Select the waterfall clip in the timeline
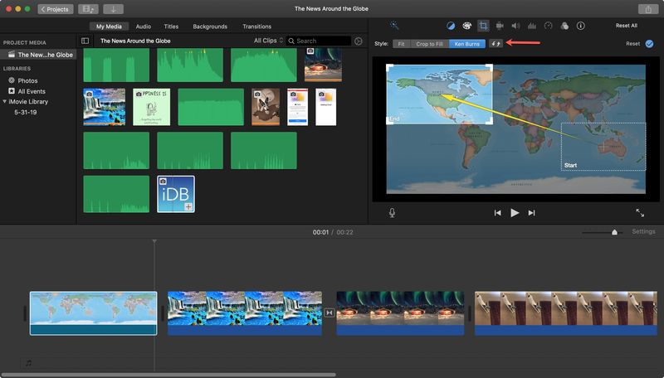This screenshot has width=664, height=378. tap(245, 313)
